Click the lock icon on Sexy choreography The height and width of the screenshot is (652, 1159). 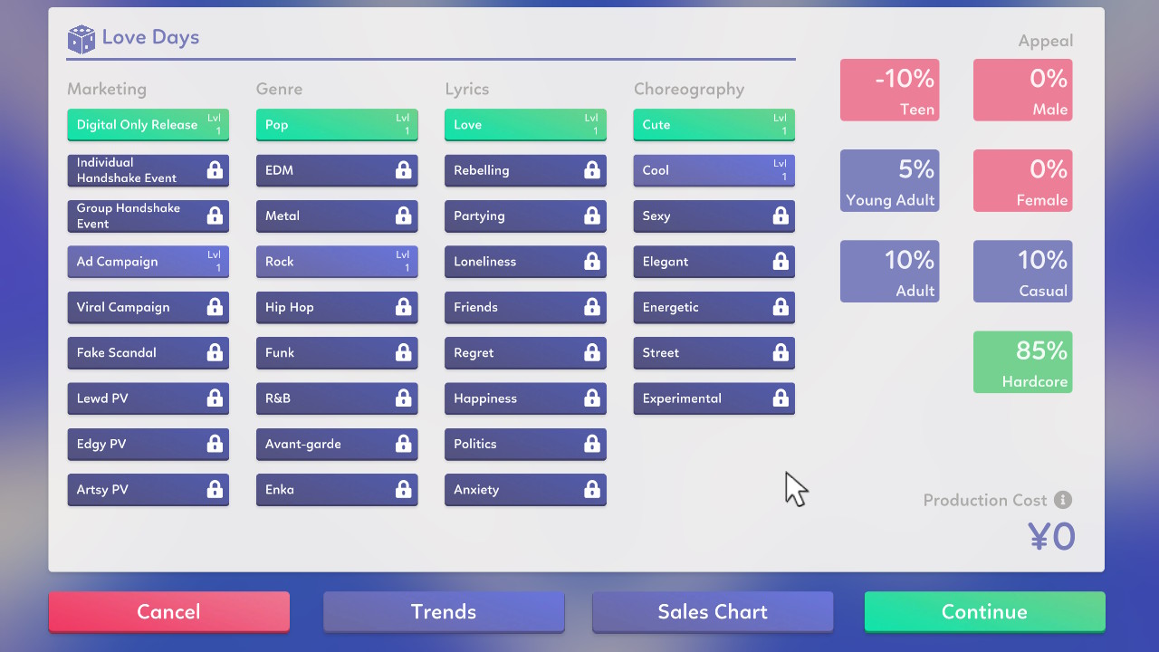coord(781,216)
